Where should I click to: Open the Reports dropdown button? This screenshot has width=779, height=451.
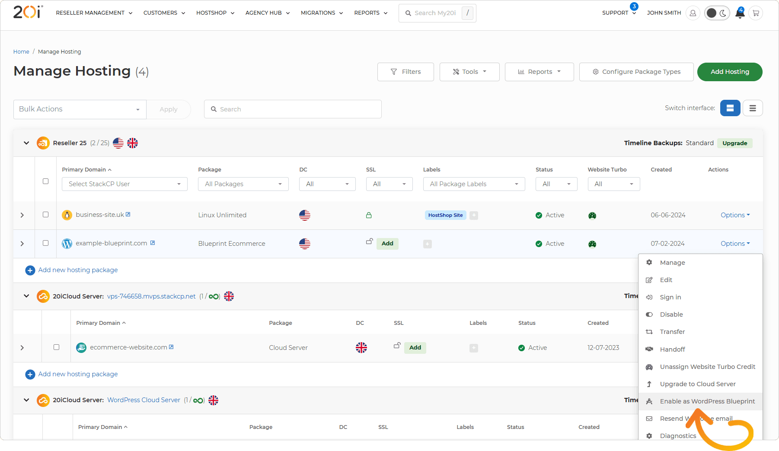pos(539,72)
